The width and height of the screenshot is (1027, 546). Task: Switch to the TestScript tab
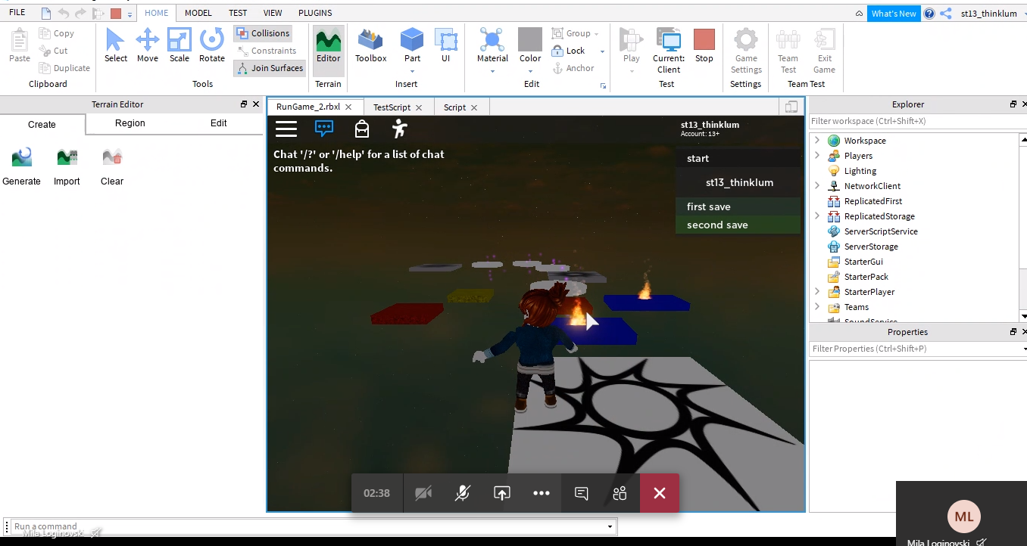[392, 107]
